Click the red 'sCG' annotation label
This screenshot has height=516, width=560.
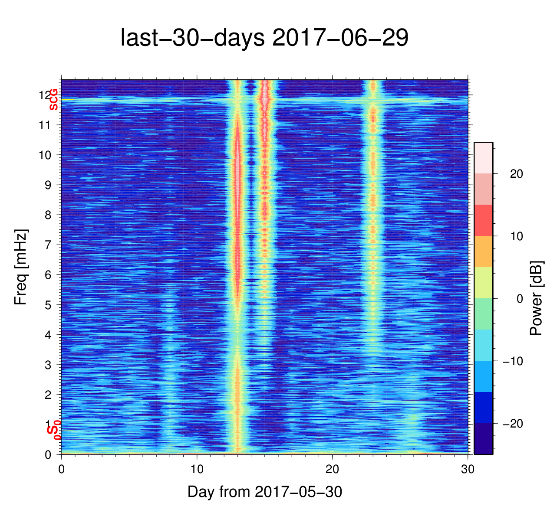[53, 99]
